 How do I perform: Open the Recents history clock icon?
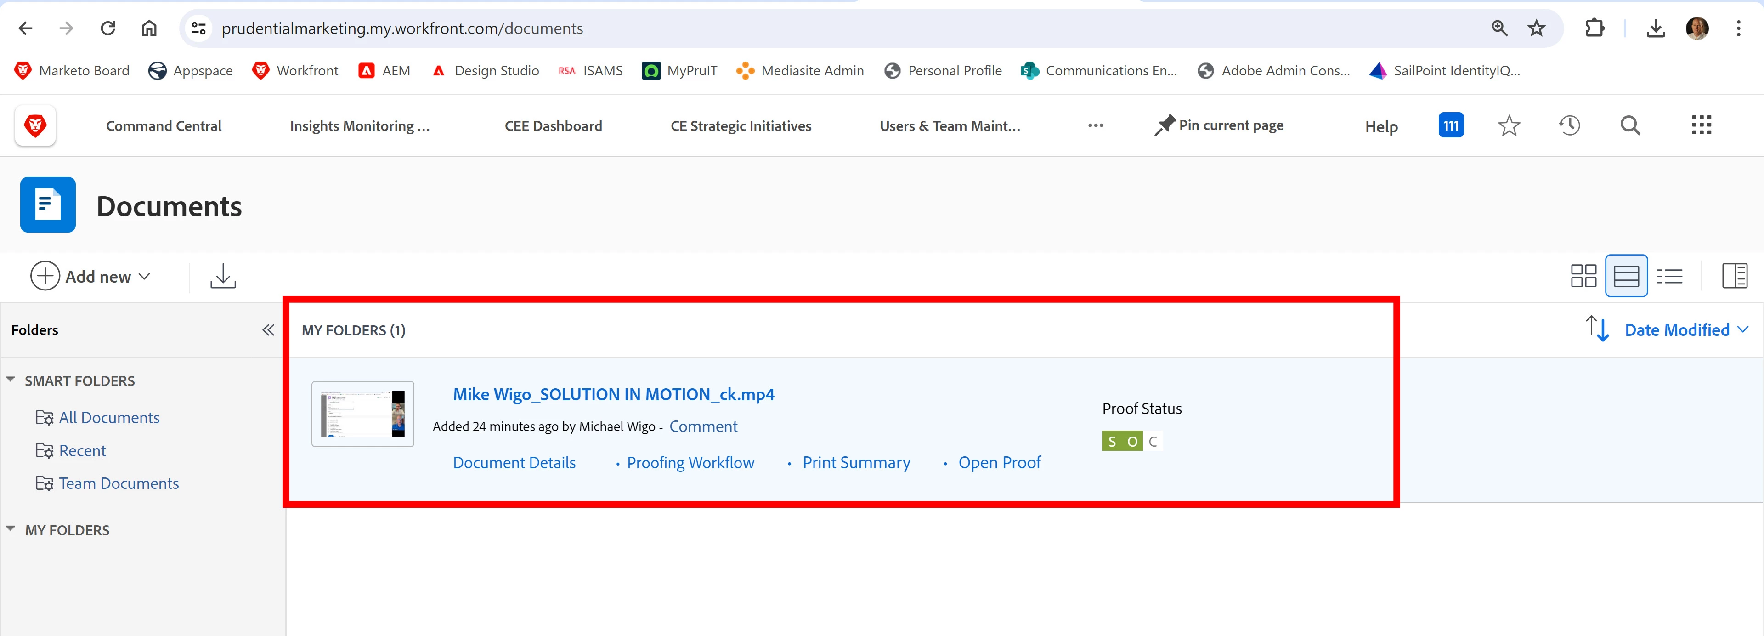(1569, 125)
